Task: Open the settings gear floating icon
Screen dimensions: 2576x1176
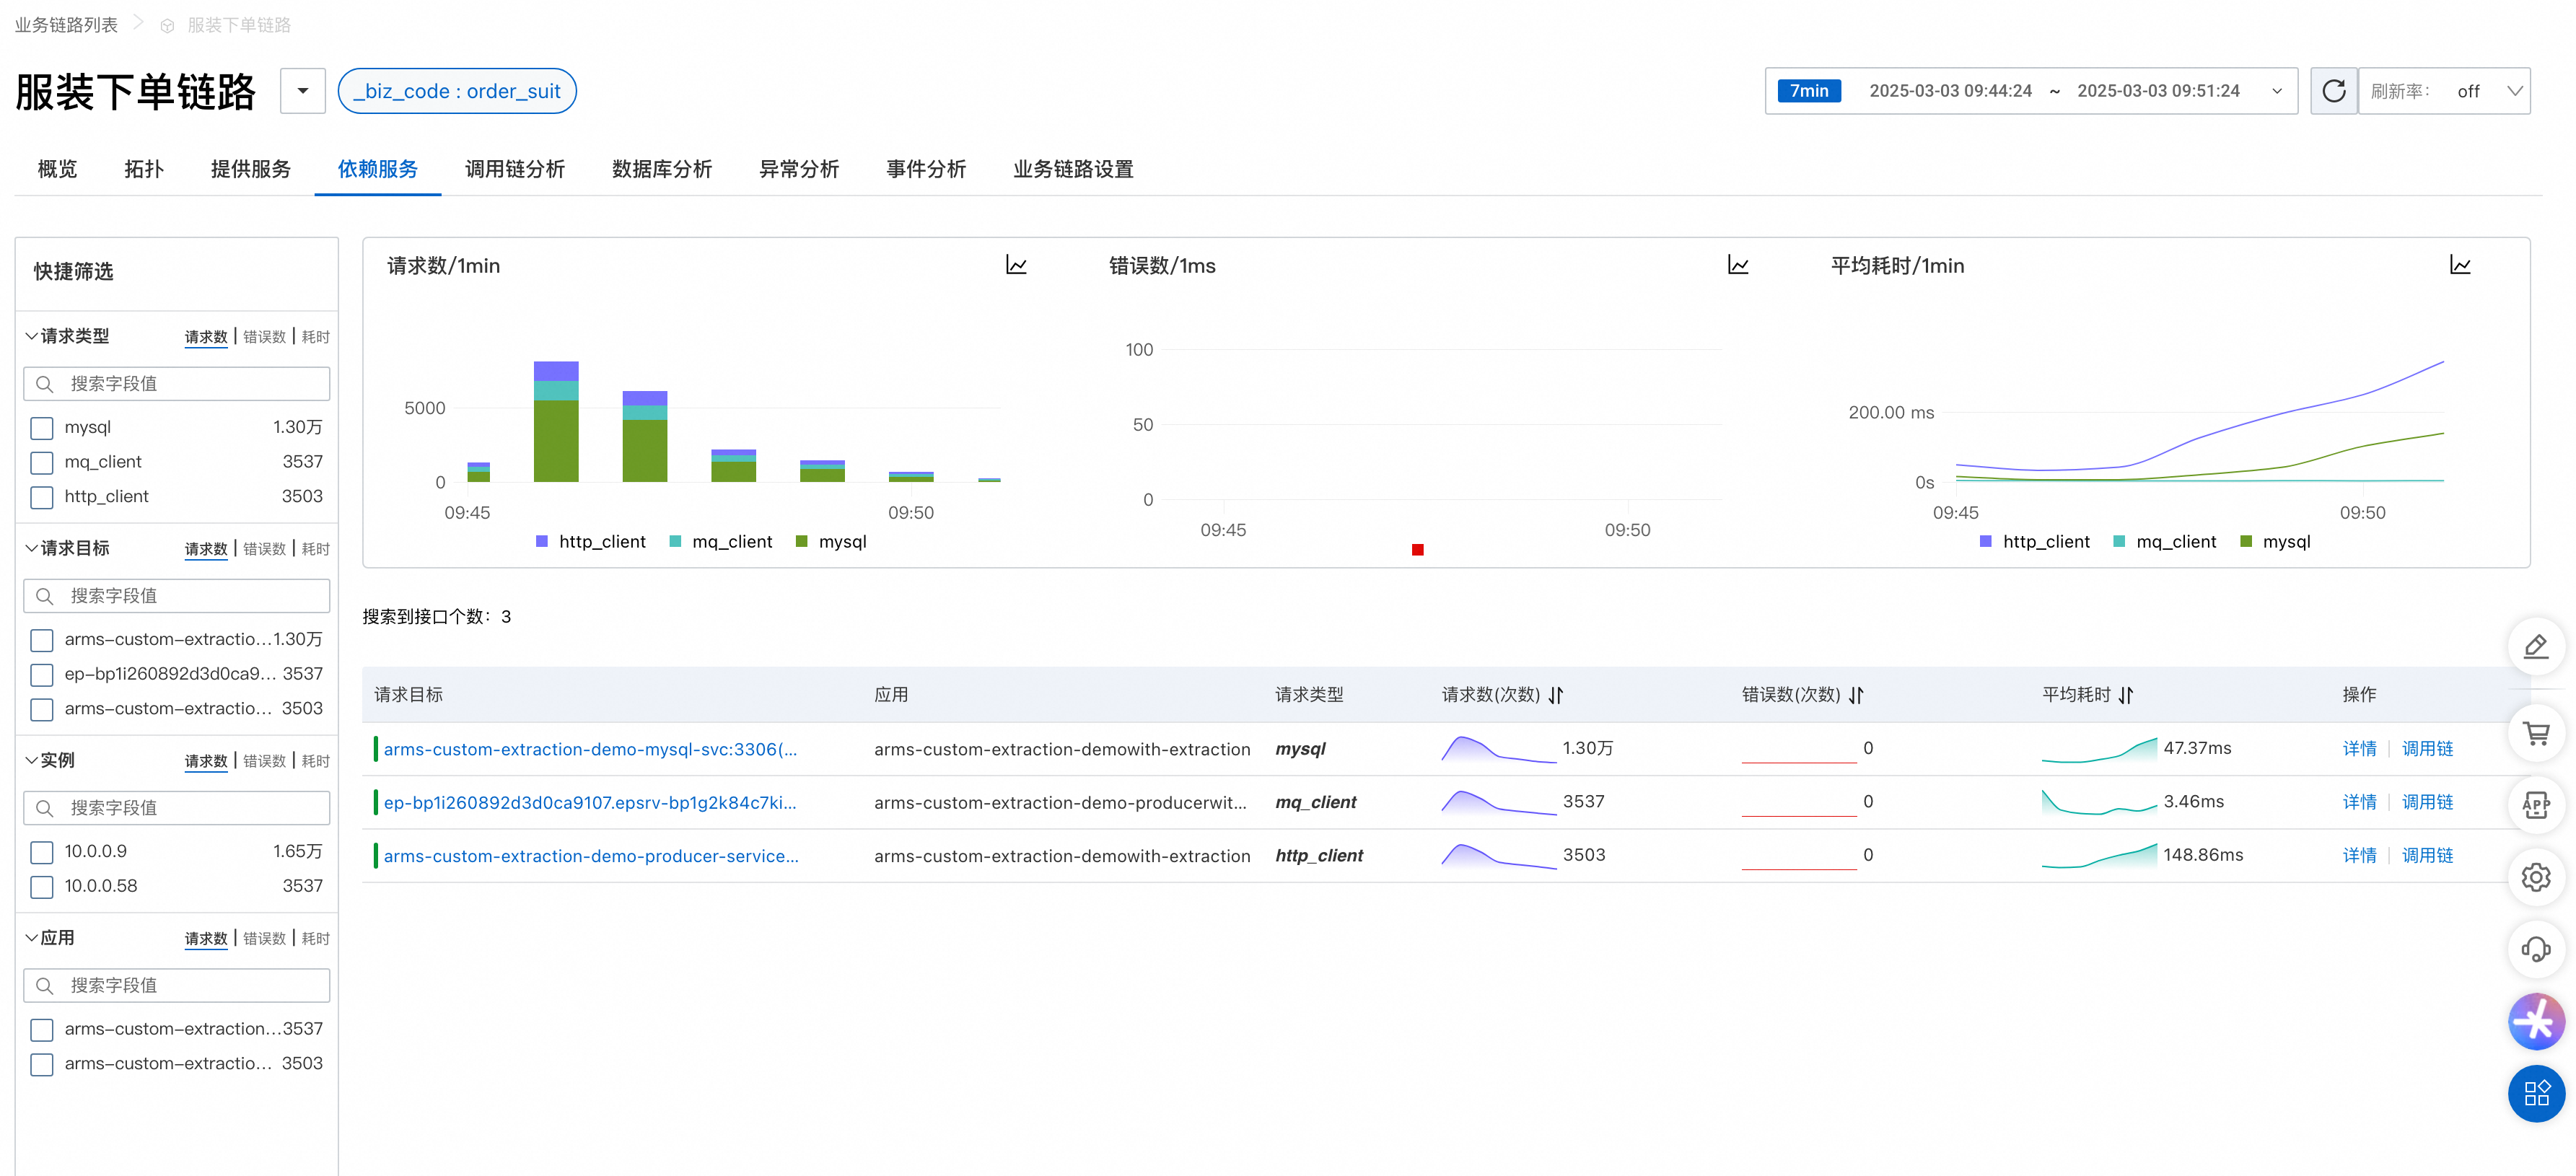Action: (x=2536, y=877)
